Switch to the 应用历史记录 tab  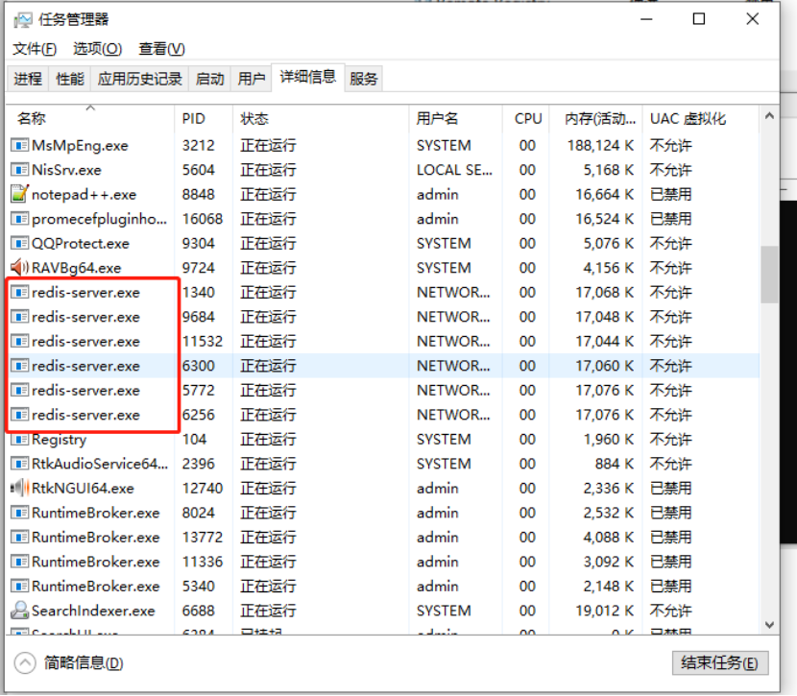(140, 79)
